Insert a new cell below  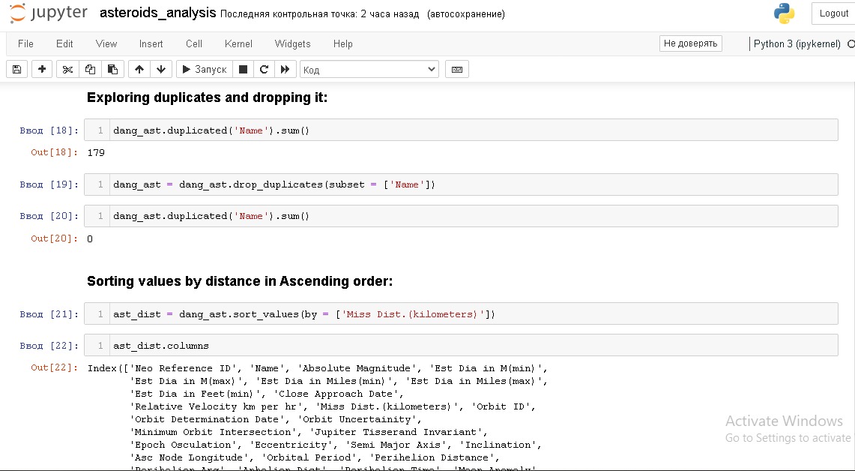click(x=42, y=69)
